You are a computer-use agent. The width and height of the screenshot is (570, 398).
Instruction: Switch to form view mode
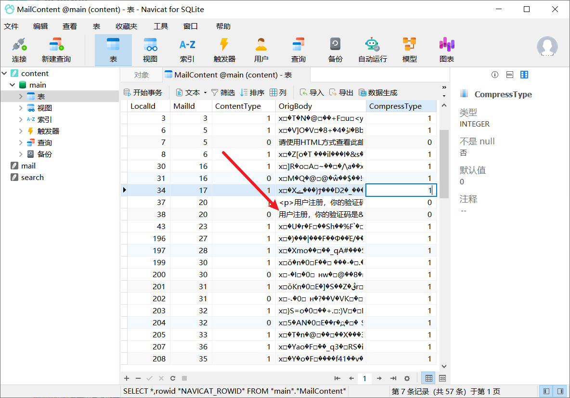click(442, 378)
